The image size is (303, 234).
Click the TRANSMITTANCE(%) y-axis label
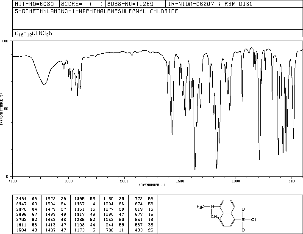pos(1,109)
